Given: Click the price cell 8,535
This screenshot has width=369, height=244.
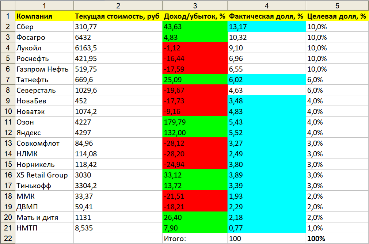Looking at the screenshot, I should point(118,228).
